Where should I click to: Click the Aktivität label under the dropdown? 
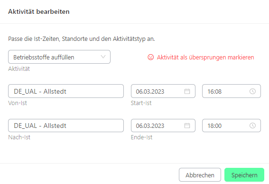pyautogui.click(x=19, y=69)
